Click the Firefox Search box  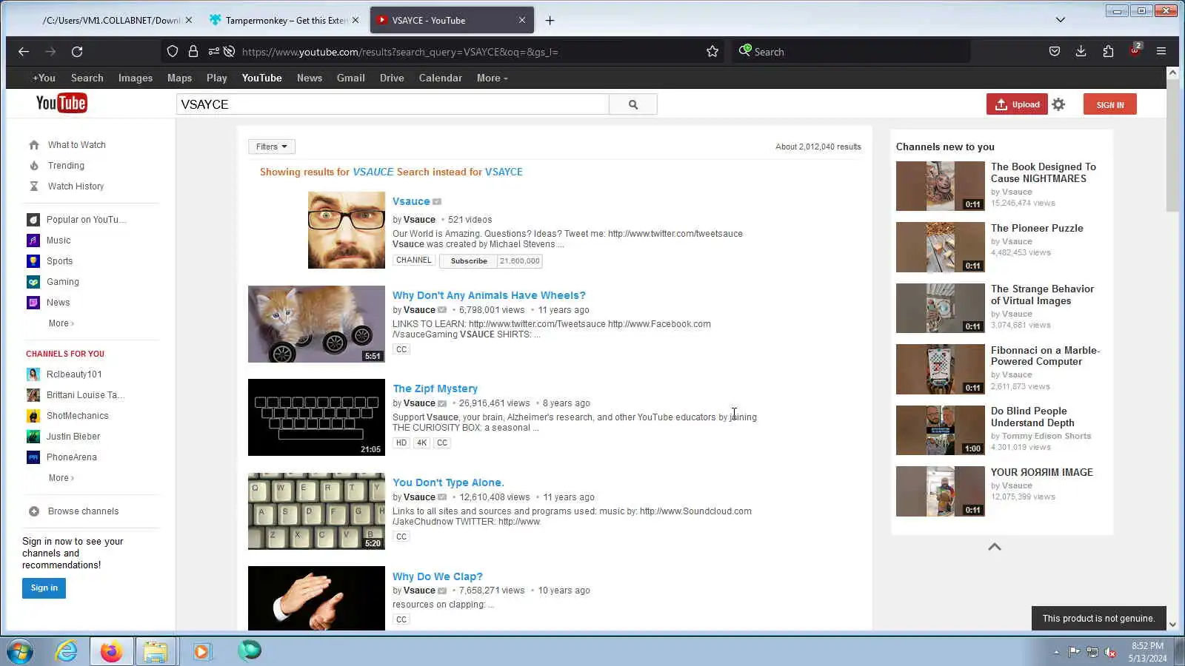point(852,52)
